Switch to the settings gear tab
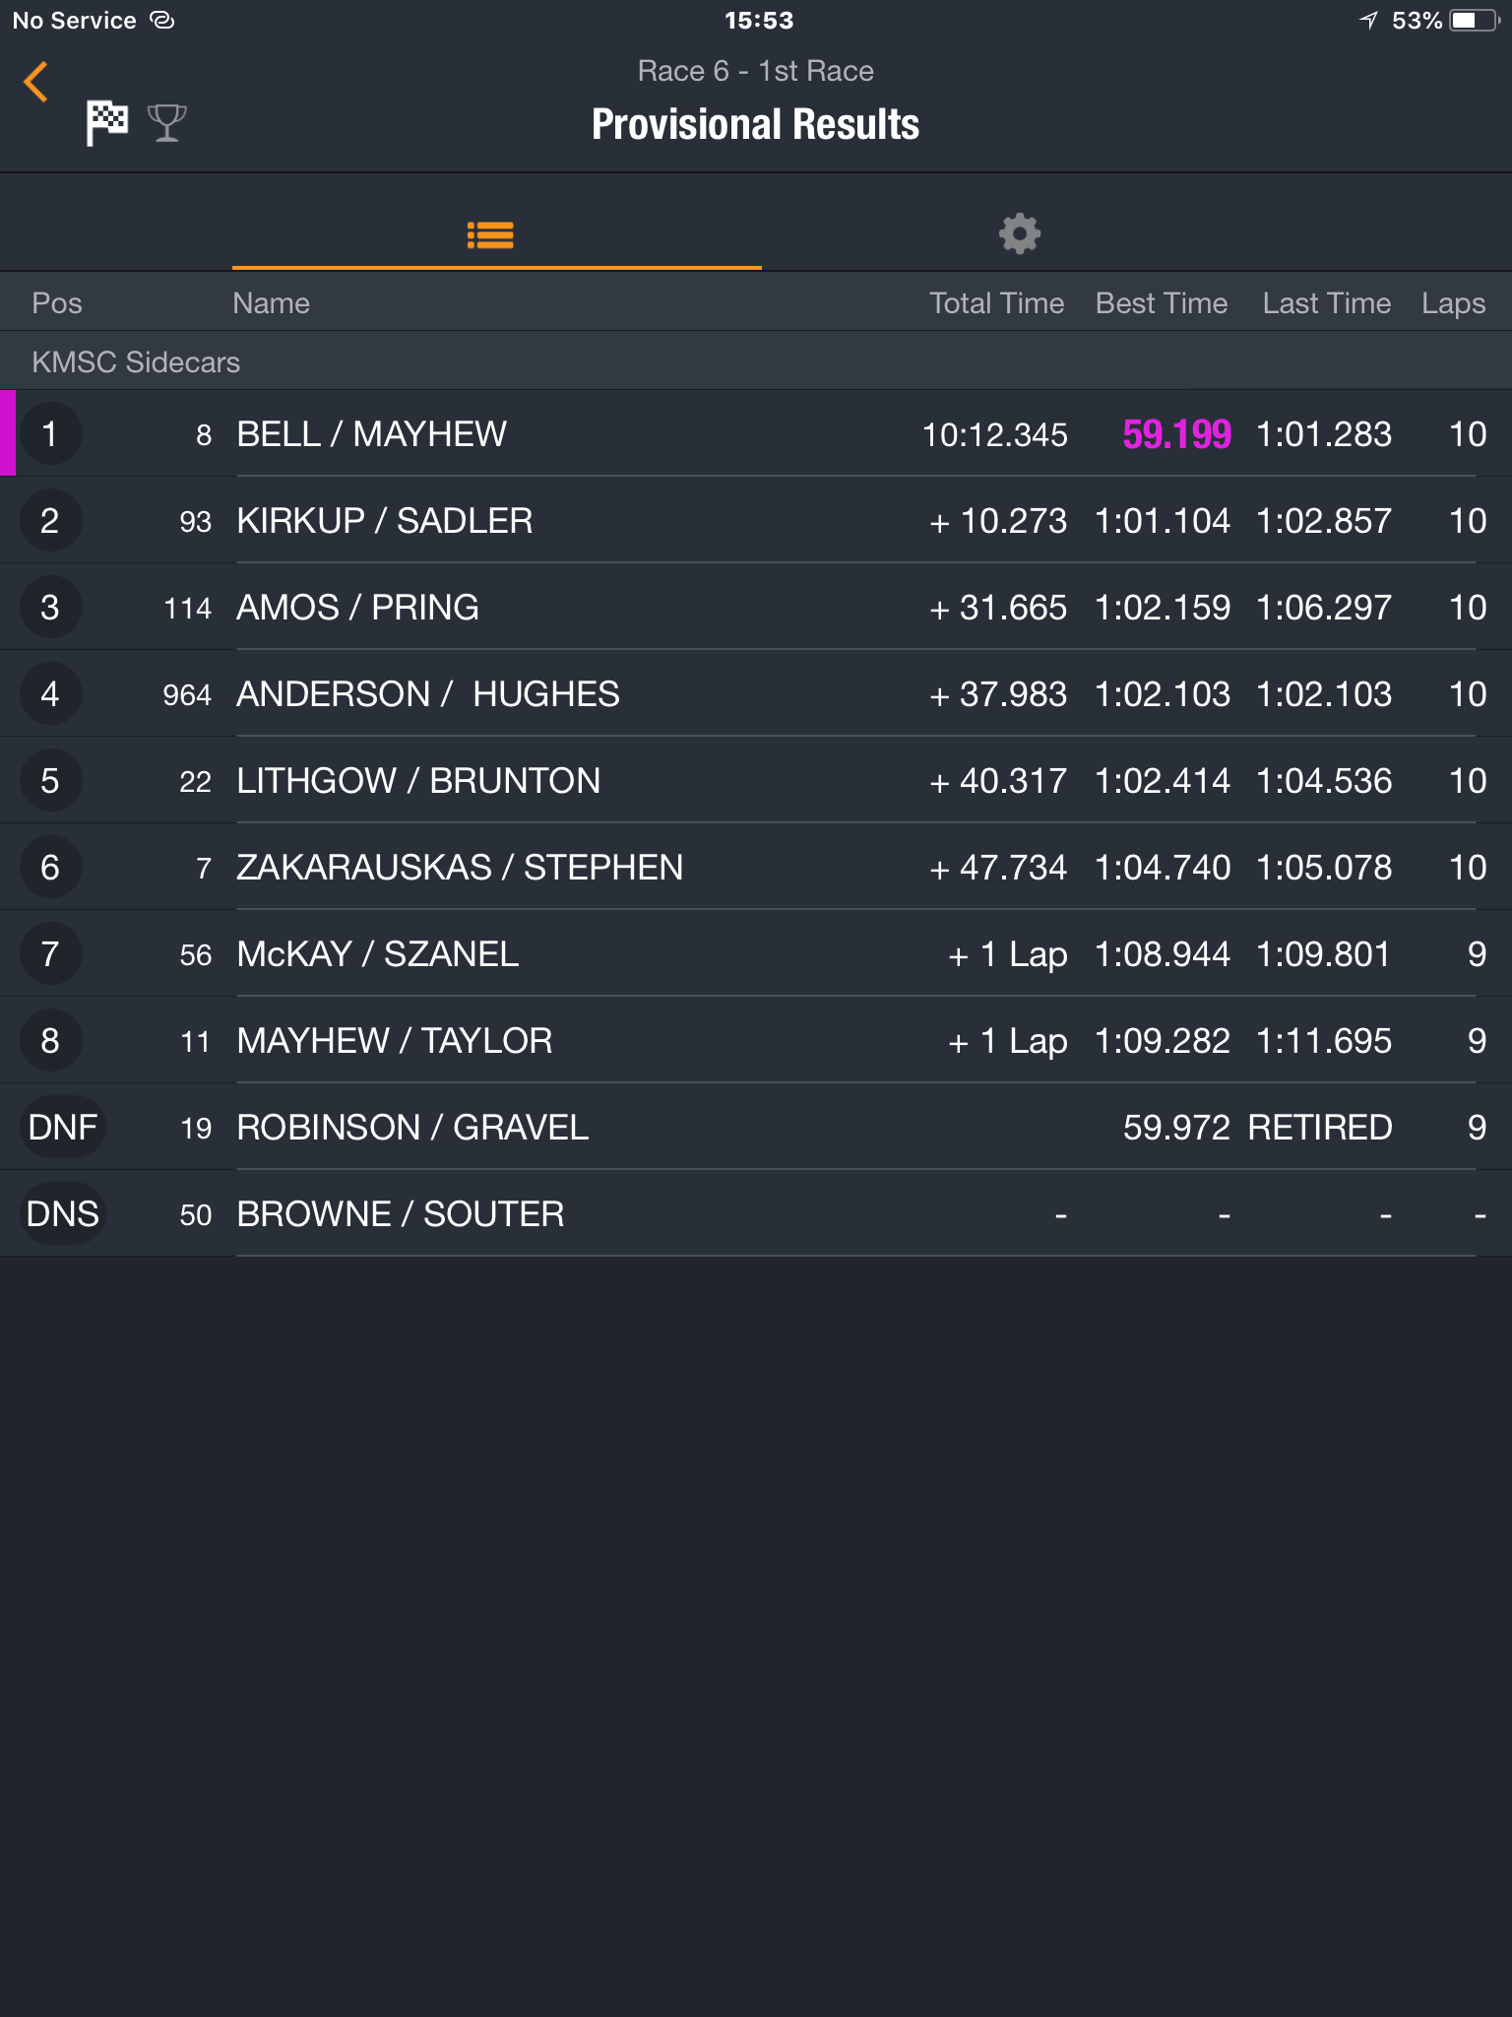 1020,234
